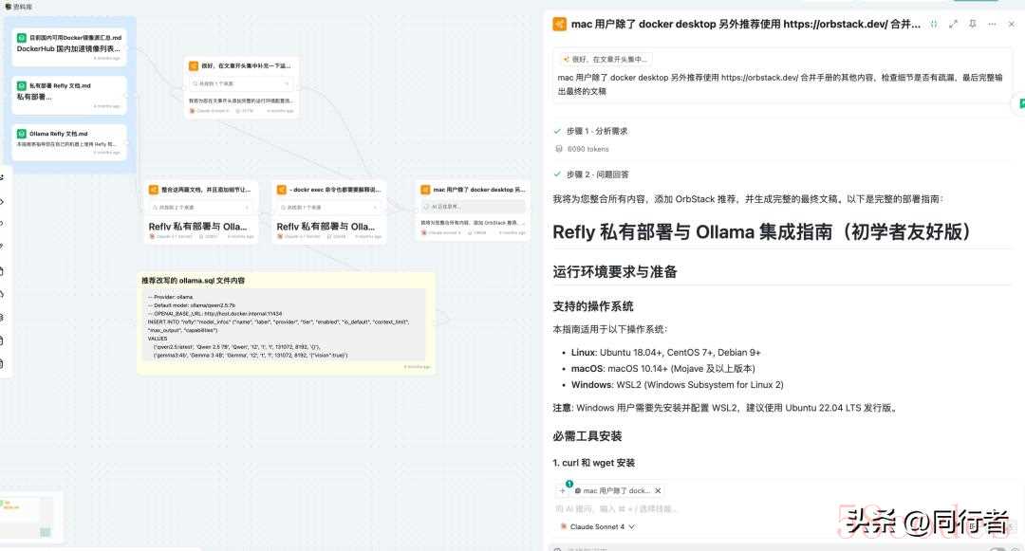
Task: Click the Refly 私有部署 title in docker exec node
Action: click(x=326, y=227)
